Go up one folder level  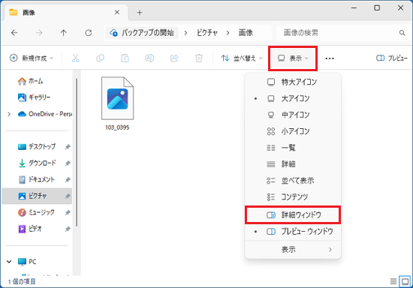pyautogui.click(x=64, y=33)
